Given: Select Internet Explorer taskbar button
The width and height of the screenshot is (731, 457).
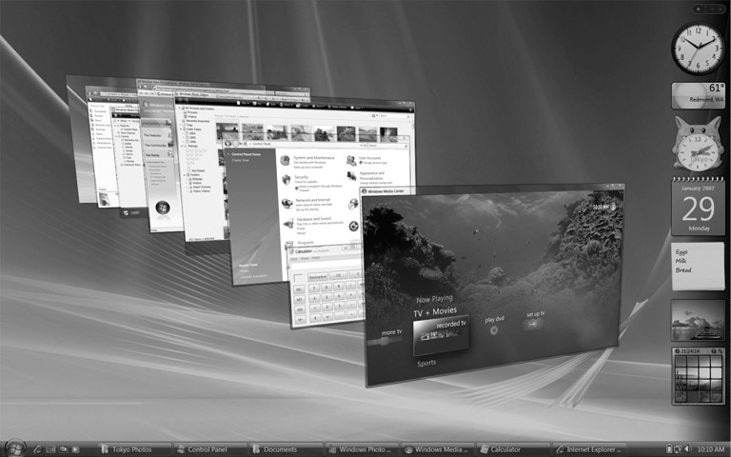Looking at the screenshot, I should point(588,448).
